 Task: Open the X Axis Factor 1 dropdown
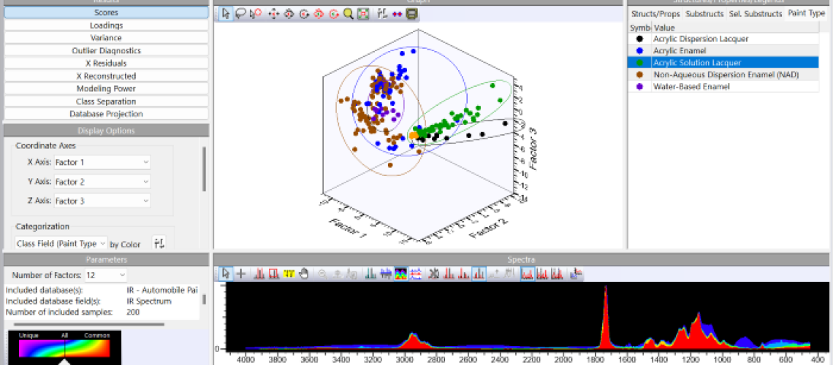click(102, 162)
